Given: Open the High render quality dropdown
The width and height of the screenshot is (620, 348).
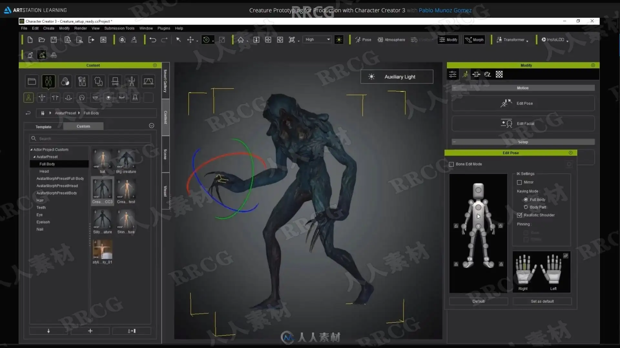Looking at the screenshot, I should (317, 40).
